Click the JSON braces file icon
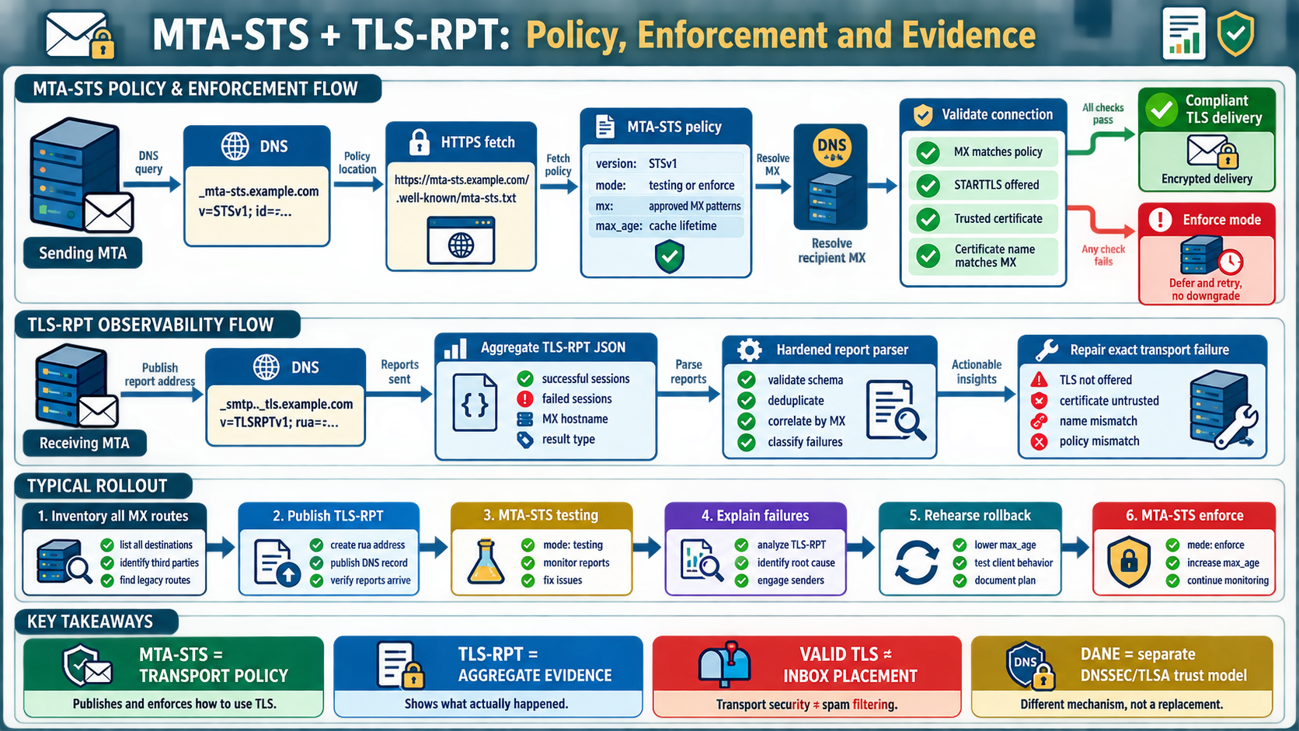 click(x=475, y=402)
